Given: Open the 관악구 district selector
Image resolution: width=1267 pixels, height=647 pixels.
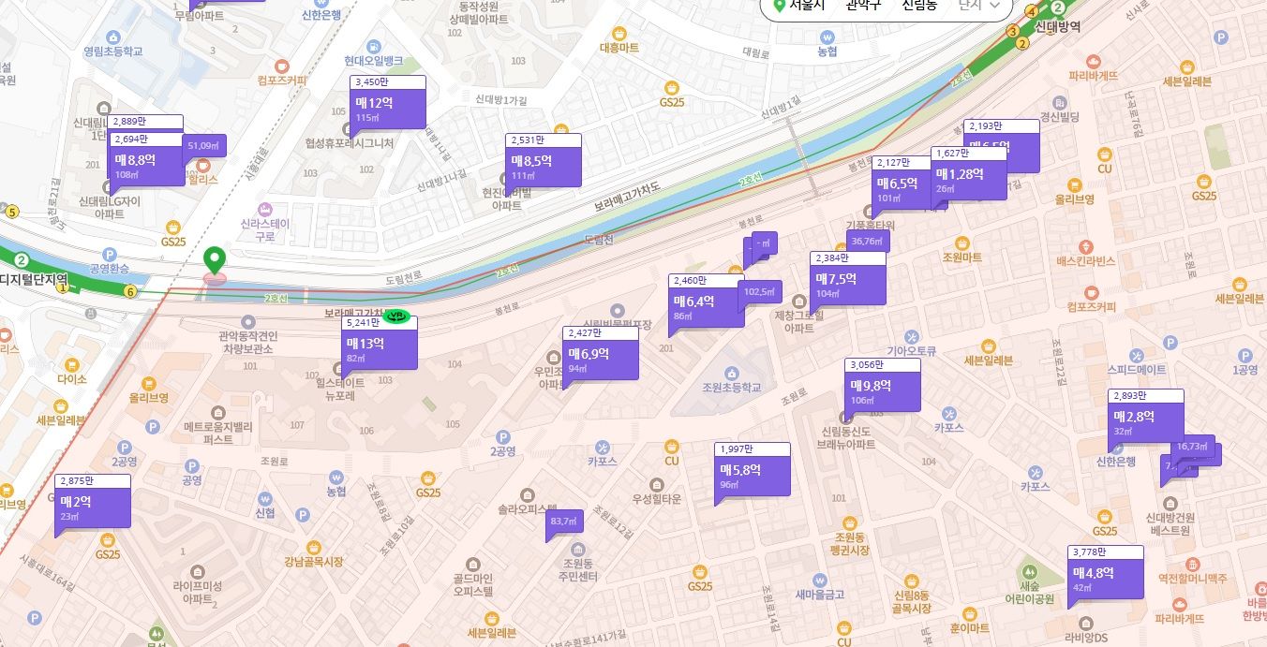Looking at the screenshot, I should click(863, 6).
